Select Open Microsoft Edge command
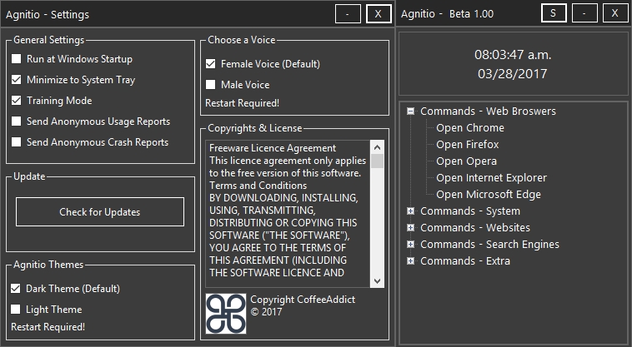 click(489, 195)
